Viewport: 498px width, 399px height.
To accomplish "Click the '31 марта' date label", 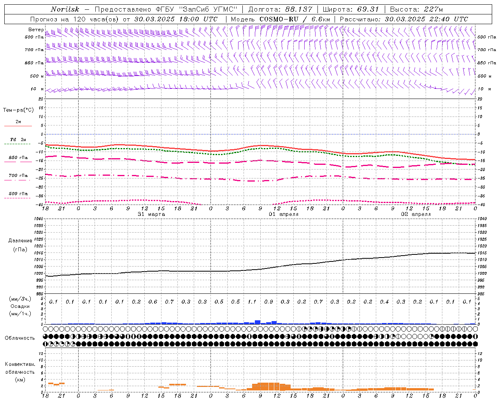I will tap(151, 214).
